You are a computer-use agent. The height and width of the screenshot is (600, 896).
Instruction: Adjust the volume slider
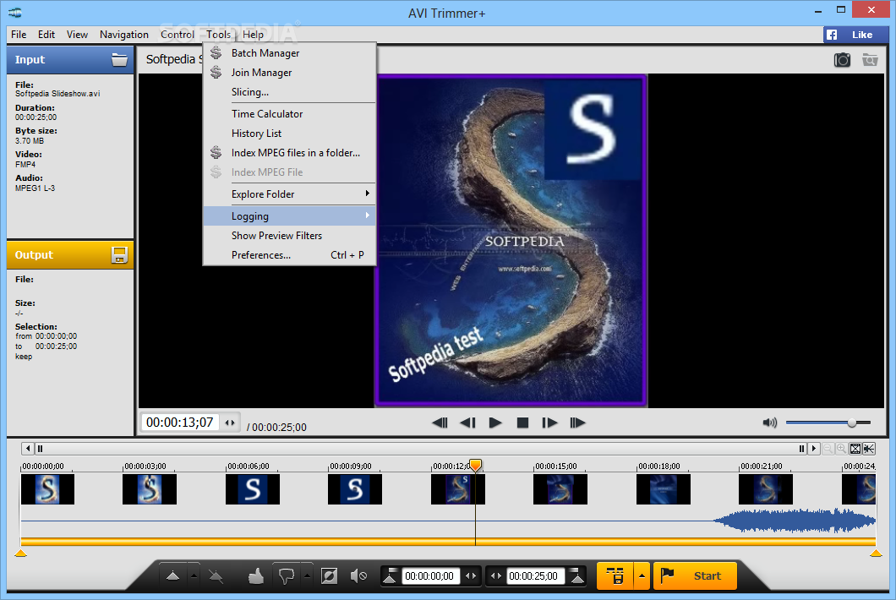[x=828, y=423]
